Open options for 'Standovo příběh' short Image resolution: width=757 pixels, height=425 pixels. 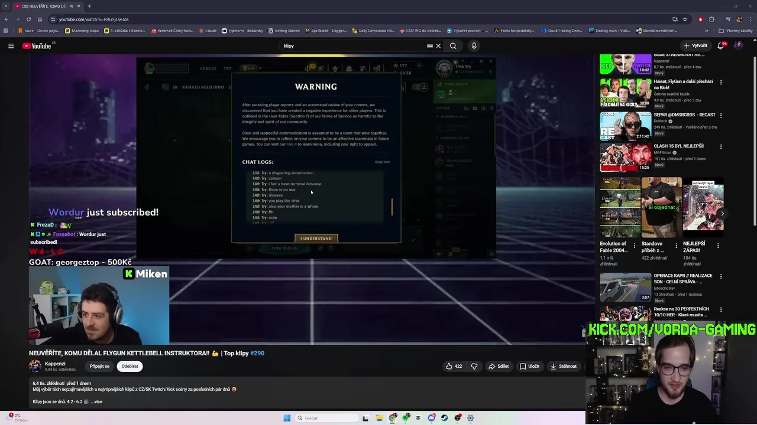tap(677, 246)
